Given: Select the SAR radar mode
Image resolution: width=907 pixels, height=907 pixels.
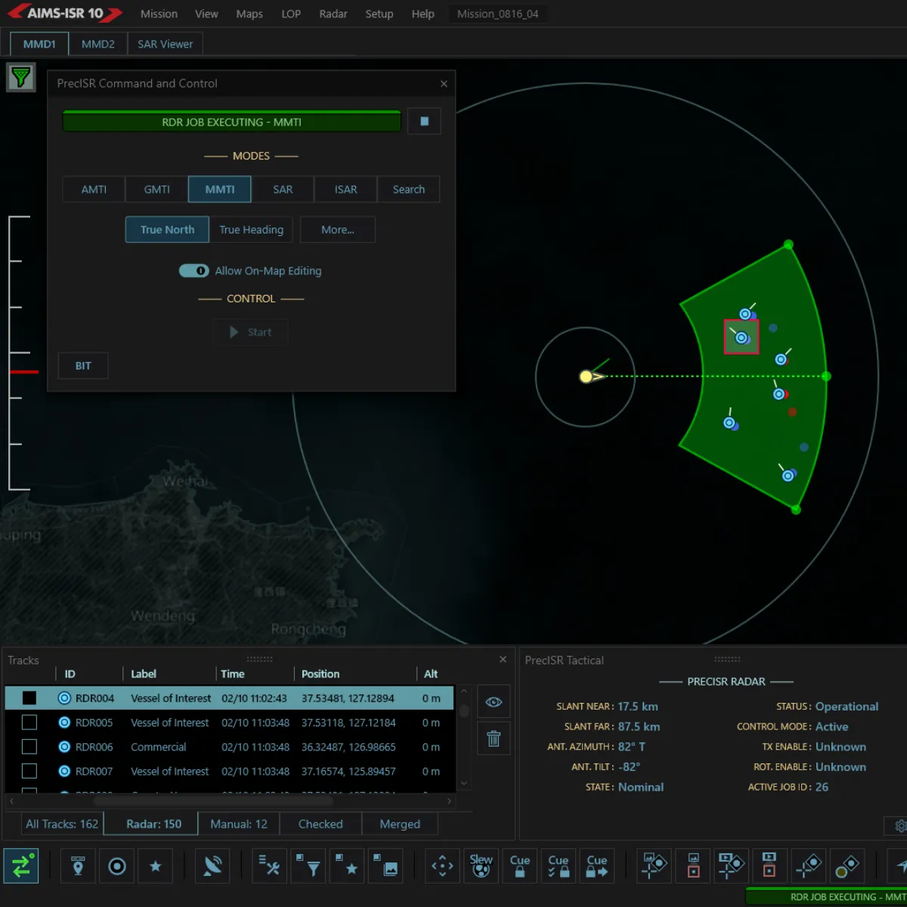Looking at the screenshot, I should (283, 189).
